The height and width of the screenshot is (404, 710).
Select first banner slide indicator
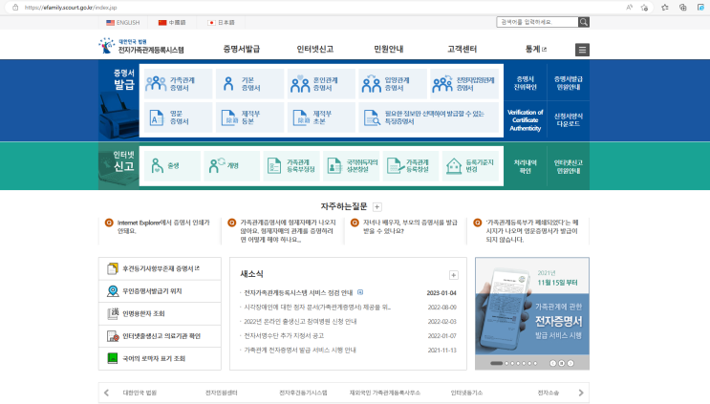496,363
